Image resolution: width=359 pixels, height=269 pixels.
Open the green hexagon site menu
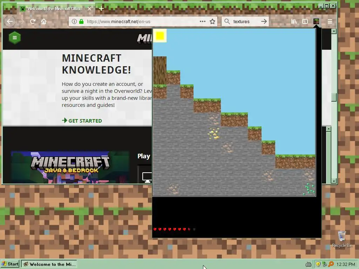pos(15,37)
